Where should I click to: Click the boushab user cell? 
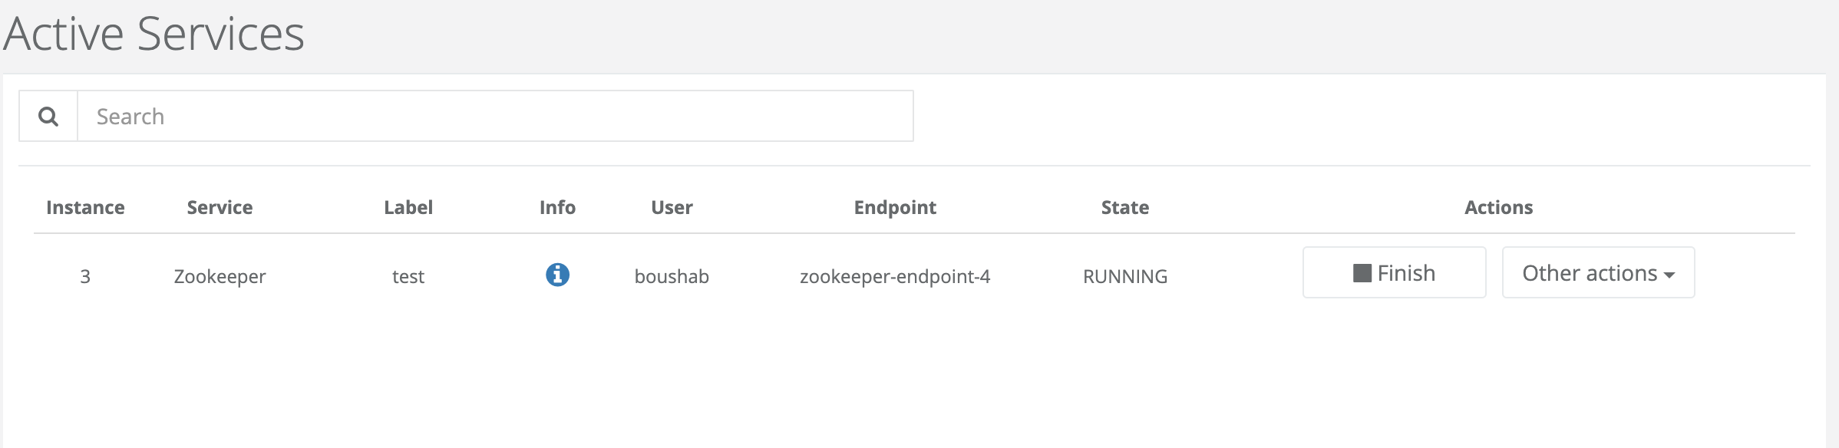point(672,276)
